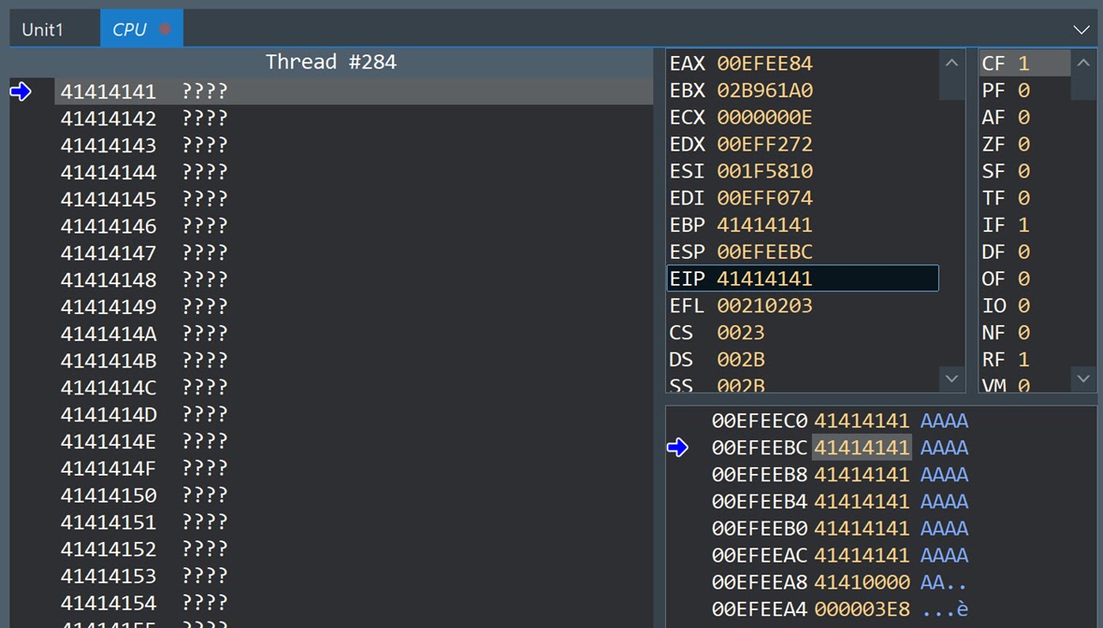Select disassembly row 41414150
1103x628 pixels.
(x=354, y=495)
